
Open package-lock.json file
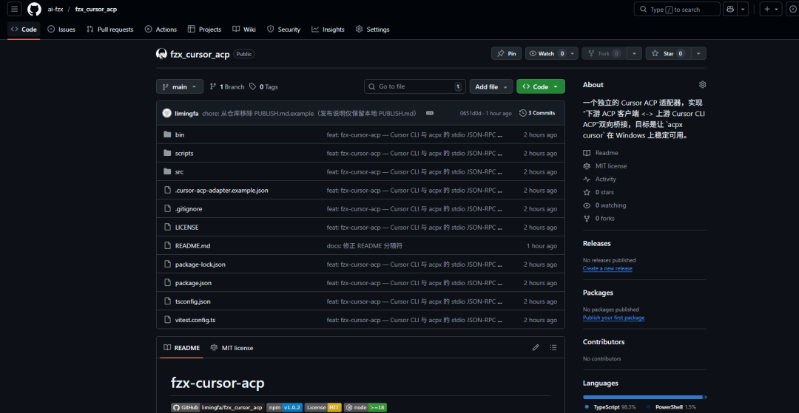pyautogui.click(x=200, y=264)
